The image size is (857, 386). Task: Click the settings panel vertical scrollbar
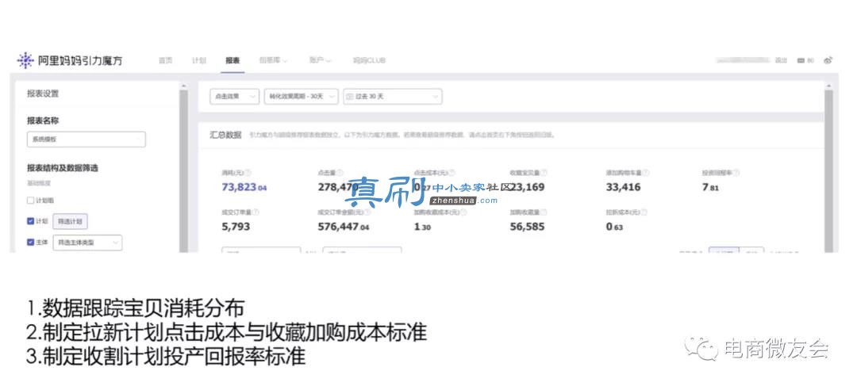(x=183, y=170)
